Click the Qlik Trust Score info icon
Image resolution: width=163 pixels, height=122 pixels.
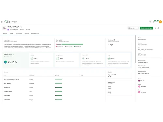pos(14,54)
